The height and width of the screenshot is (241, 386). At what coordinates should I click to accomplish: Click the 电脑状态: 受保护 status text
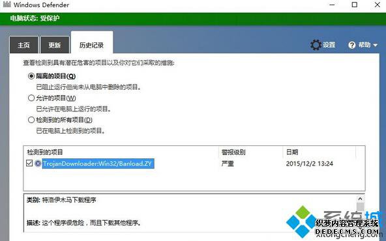35,18
